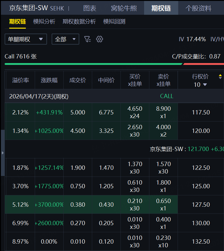This screenshot has width=224, height=251.
Task: Open the 期权数据分析 sub-tab
Action: pos(79,22)
